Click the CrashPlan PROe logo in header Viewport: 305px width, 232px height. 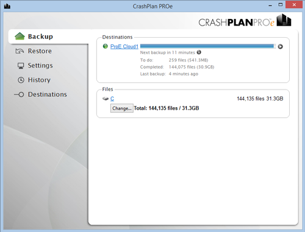coord(245,21)
